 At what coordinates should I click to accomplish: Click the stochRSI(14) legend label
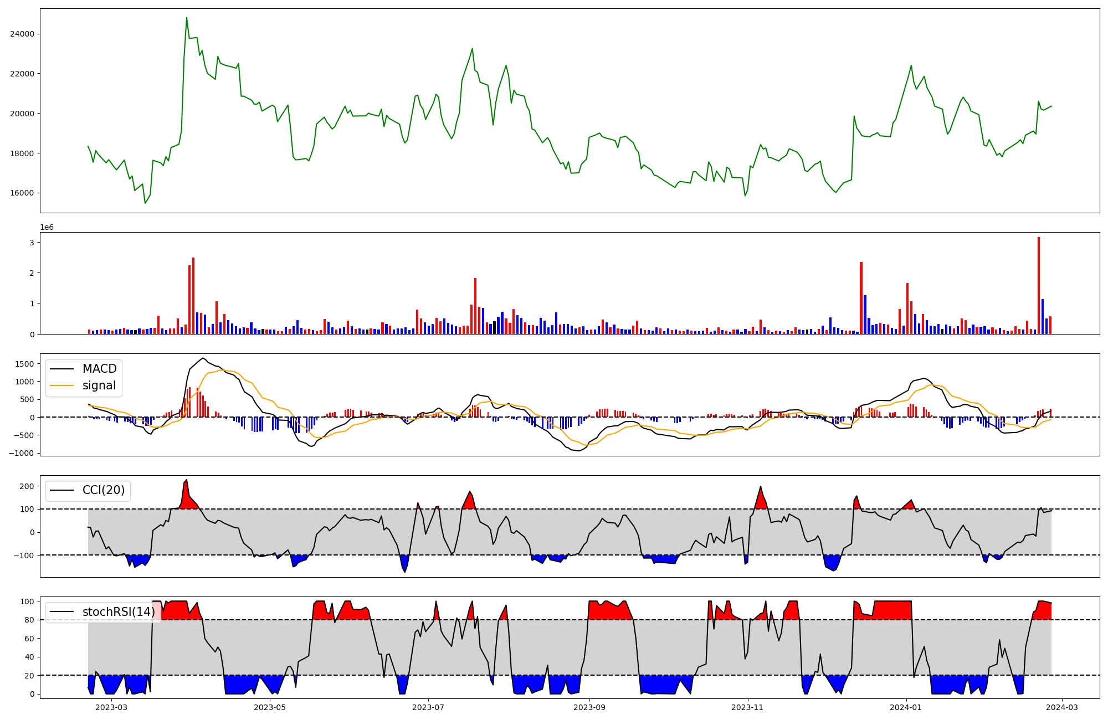pyautogui.click(x=118, y=612)
